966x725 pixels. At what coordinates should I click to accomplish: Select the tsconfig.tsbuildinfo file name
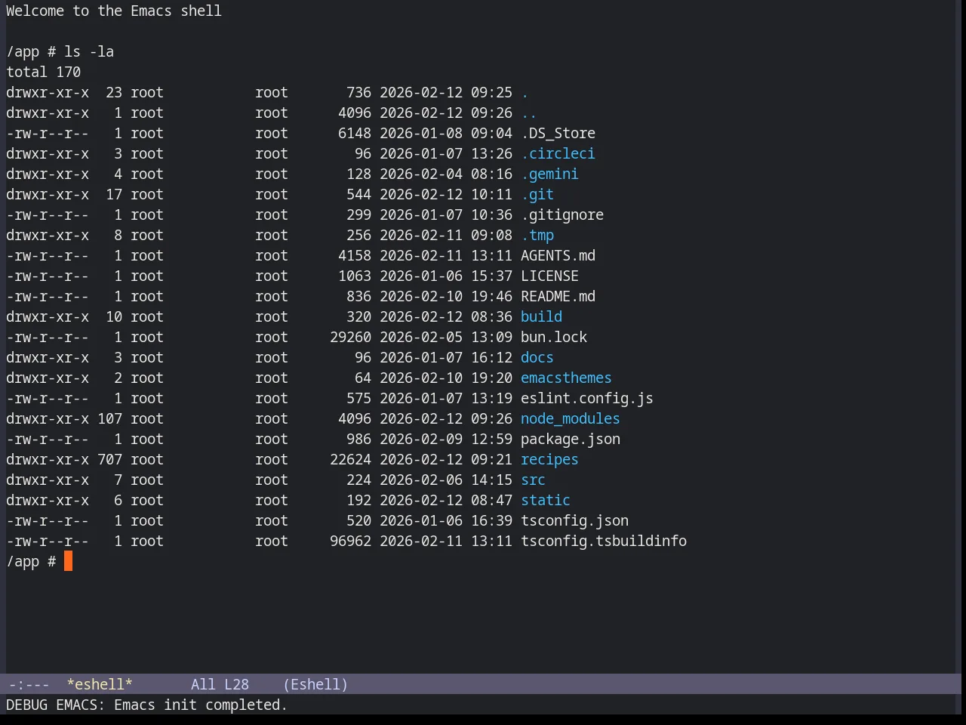point(604,541)
